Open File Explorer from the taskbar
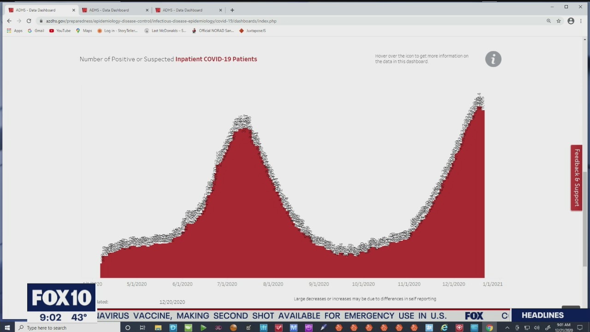The width and height of the screenshot is (590, 332). 158,327
